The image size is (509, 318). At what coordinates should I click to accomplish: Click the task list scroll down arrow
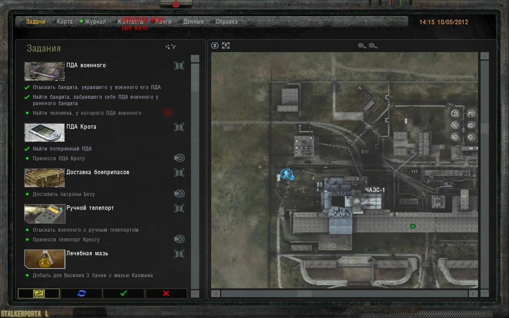(x=195, y=294)
